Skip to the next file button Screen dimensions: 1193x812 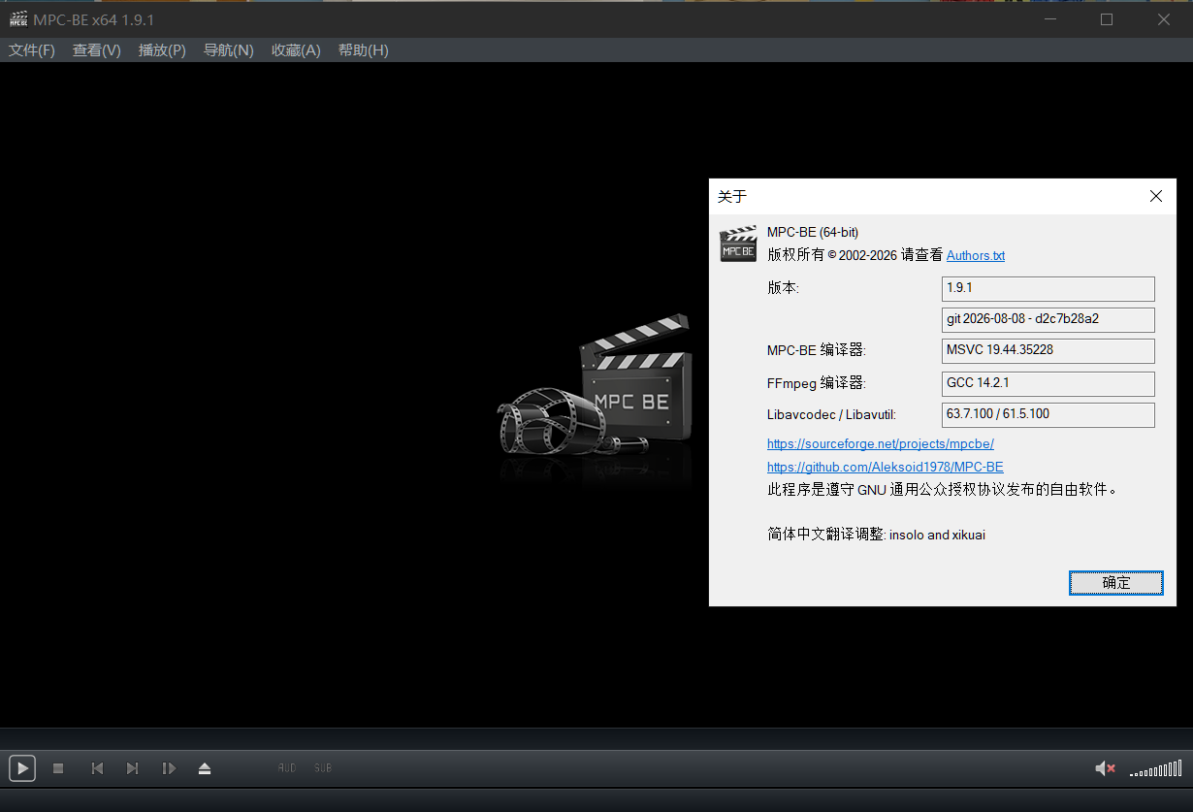coord(133,768)
